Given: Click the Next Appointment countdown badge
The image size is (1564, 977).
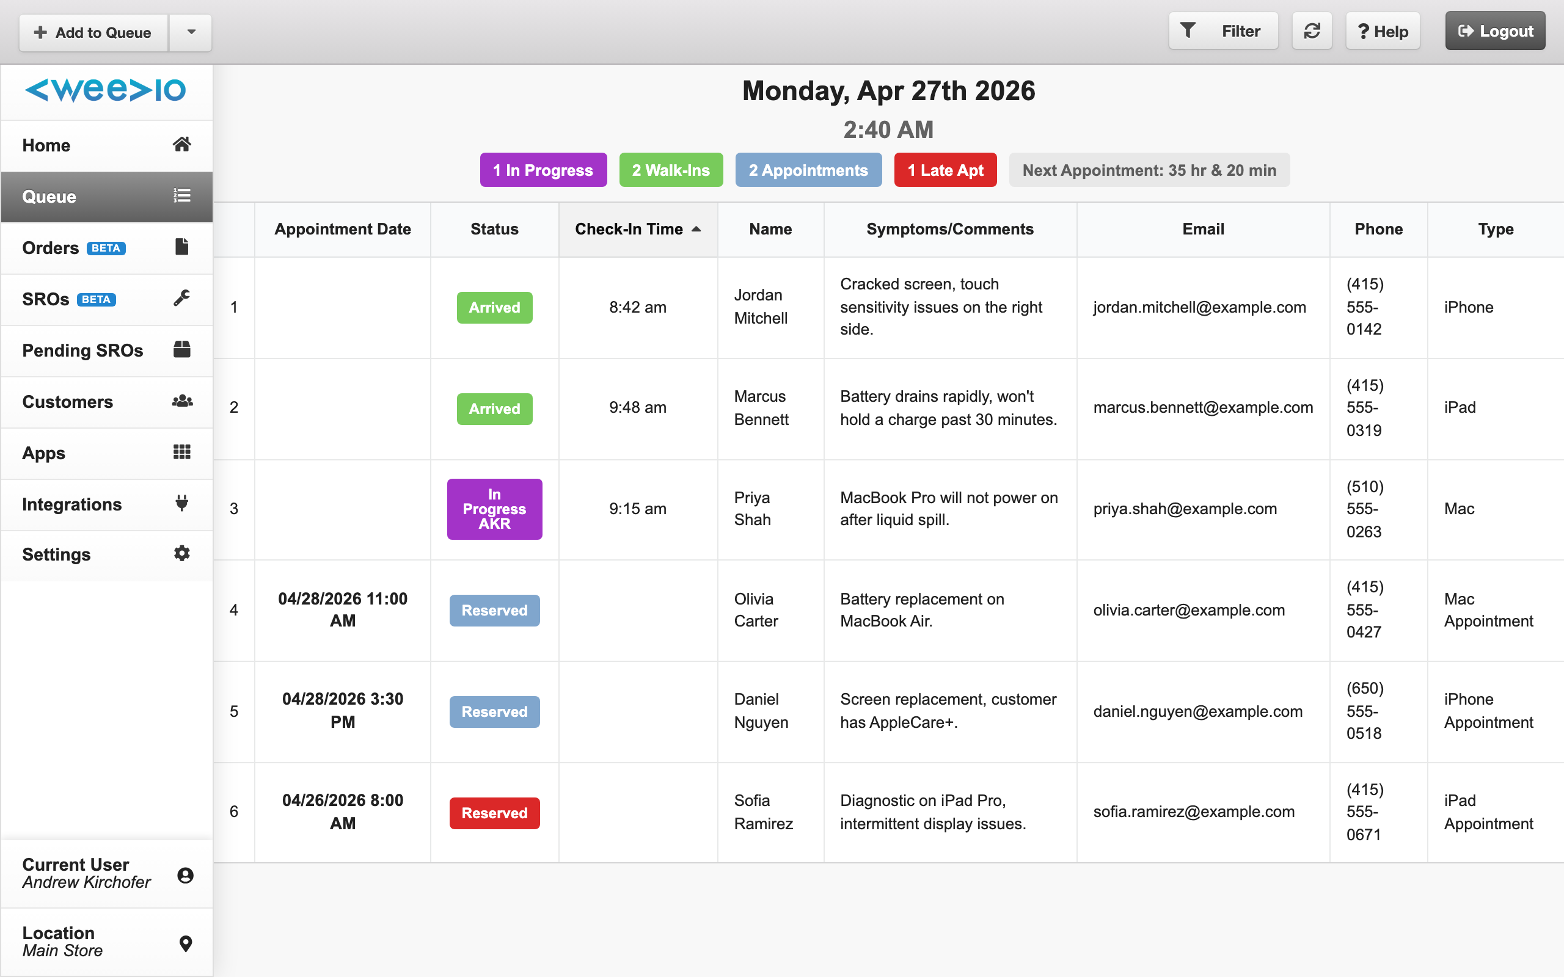Looking at the screenshot, I should [x=1149, y=170].
